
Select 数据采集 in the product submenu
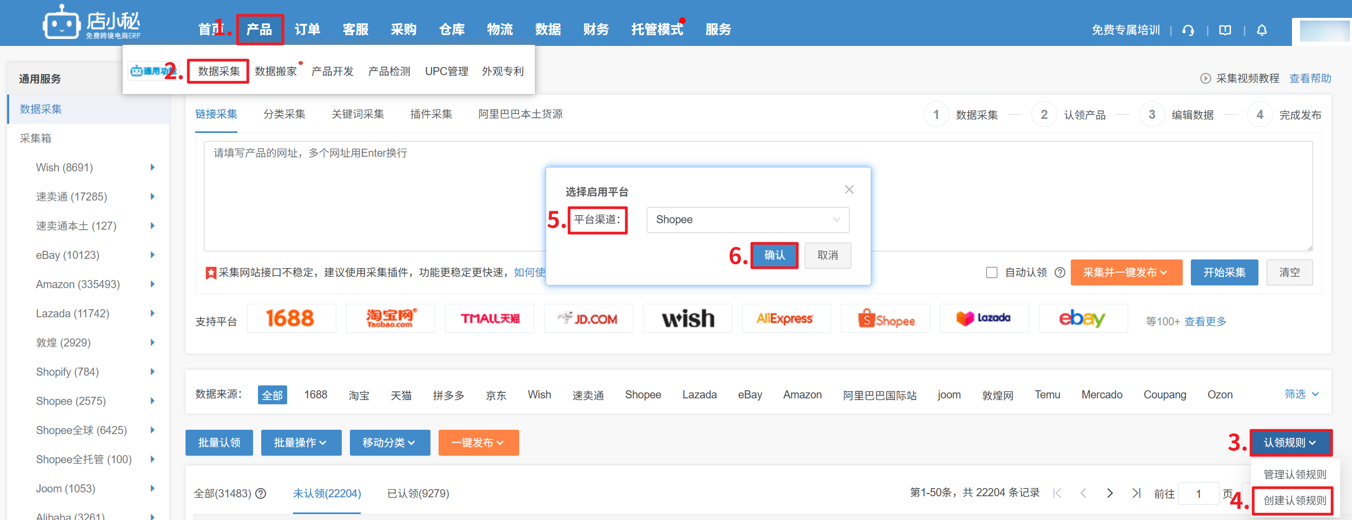tap(218, 71)
